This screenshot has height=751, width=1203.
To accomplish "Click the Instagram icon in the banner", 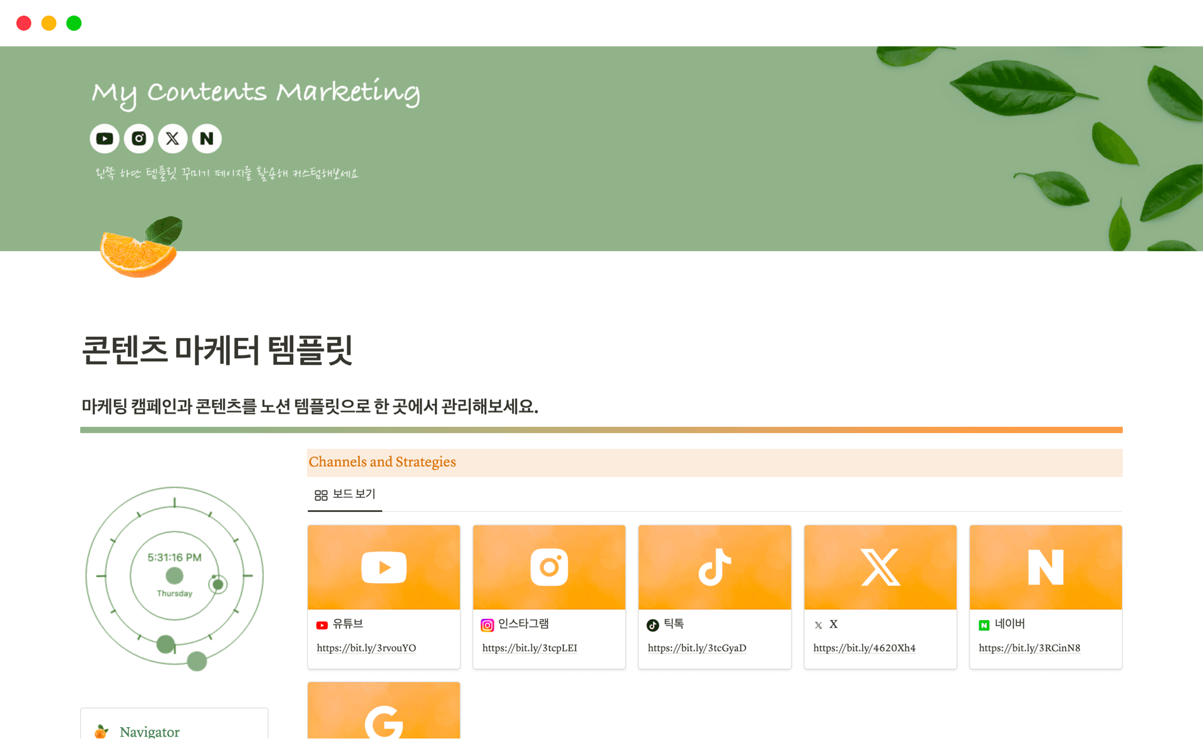I will 138,138.
